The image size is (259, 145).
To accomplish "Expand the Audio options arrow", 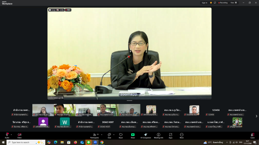I will point(11,135).
